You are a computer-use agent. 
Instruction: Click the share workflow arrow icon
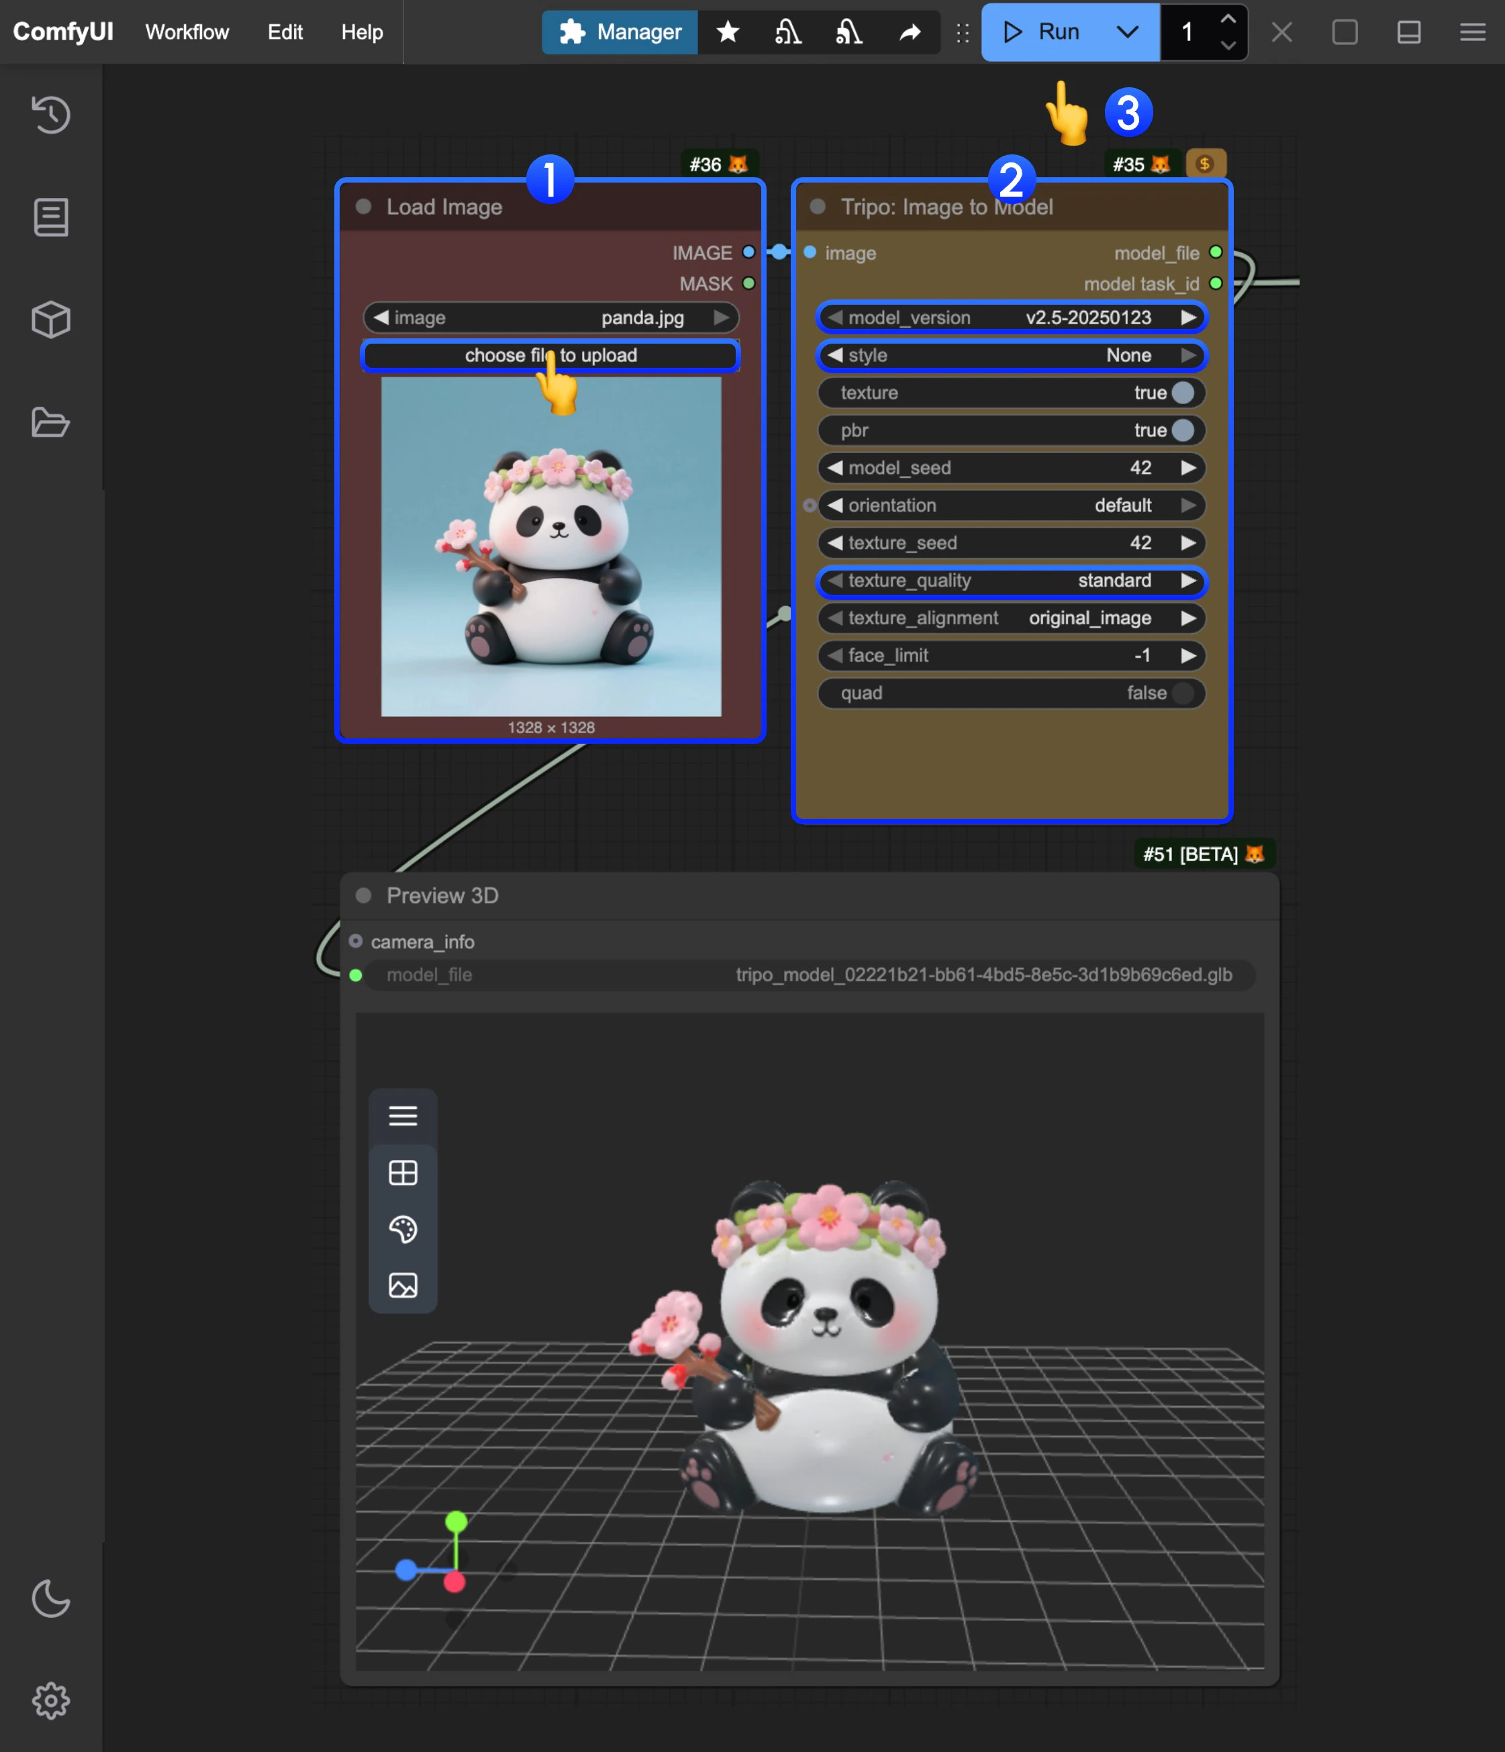pos(911,32)
